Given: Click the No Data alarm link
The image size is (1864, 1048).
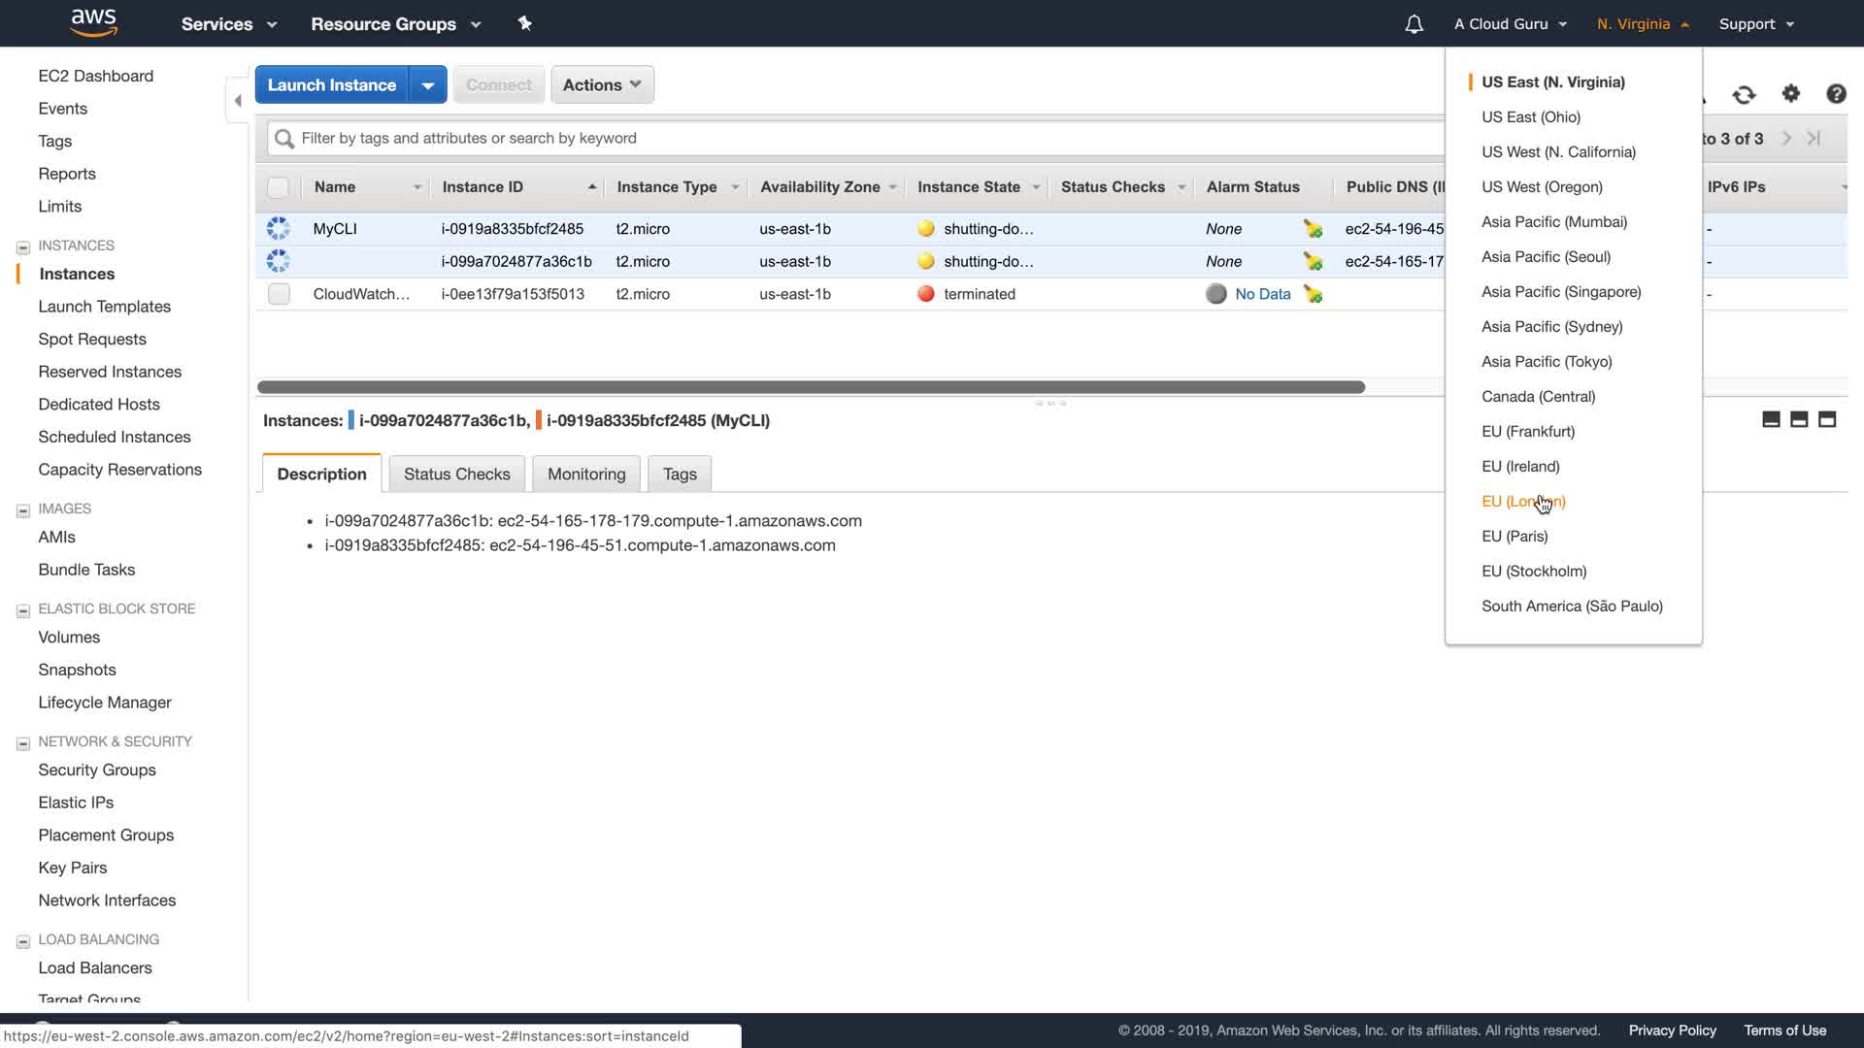Looking at the screenshot, I should (1262, 294).
